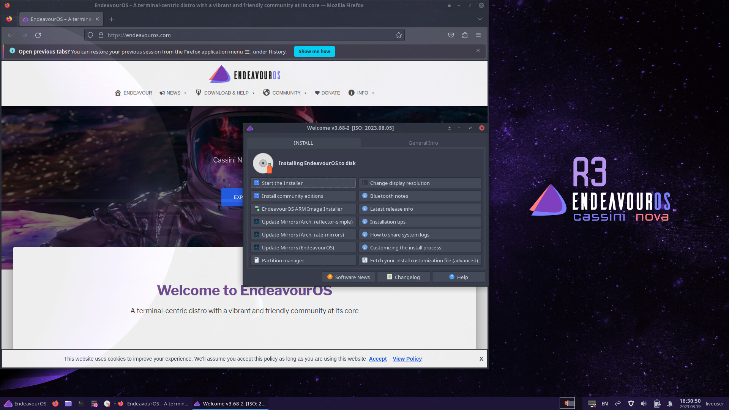The height and width of the screenshot is (410, 729).
Task: Open Software News in Welcome window
Action: pos(349,277)
